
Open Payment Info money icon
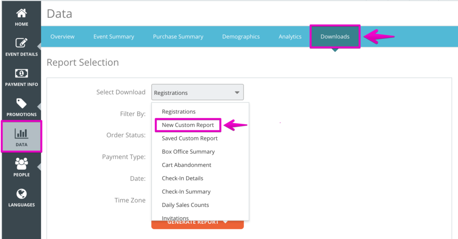tap(21, 73)
